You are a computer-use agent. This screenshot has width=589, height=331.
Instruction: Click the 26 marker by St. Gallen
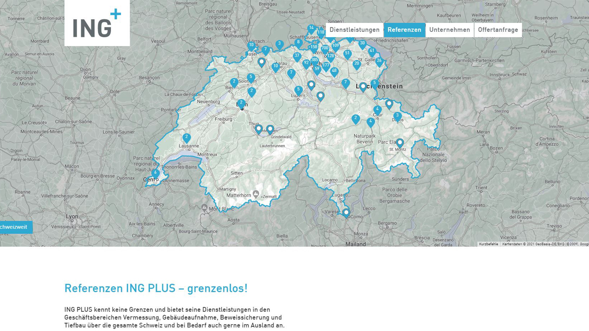click(x=379, y=61)
